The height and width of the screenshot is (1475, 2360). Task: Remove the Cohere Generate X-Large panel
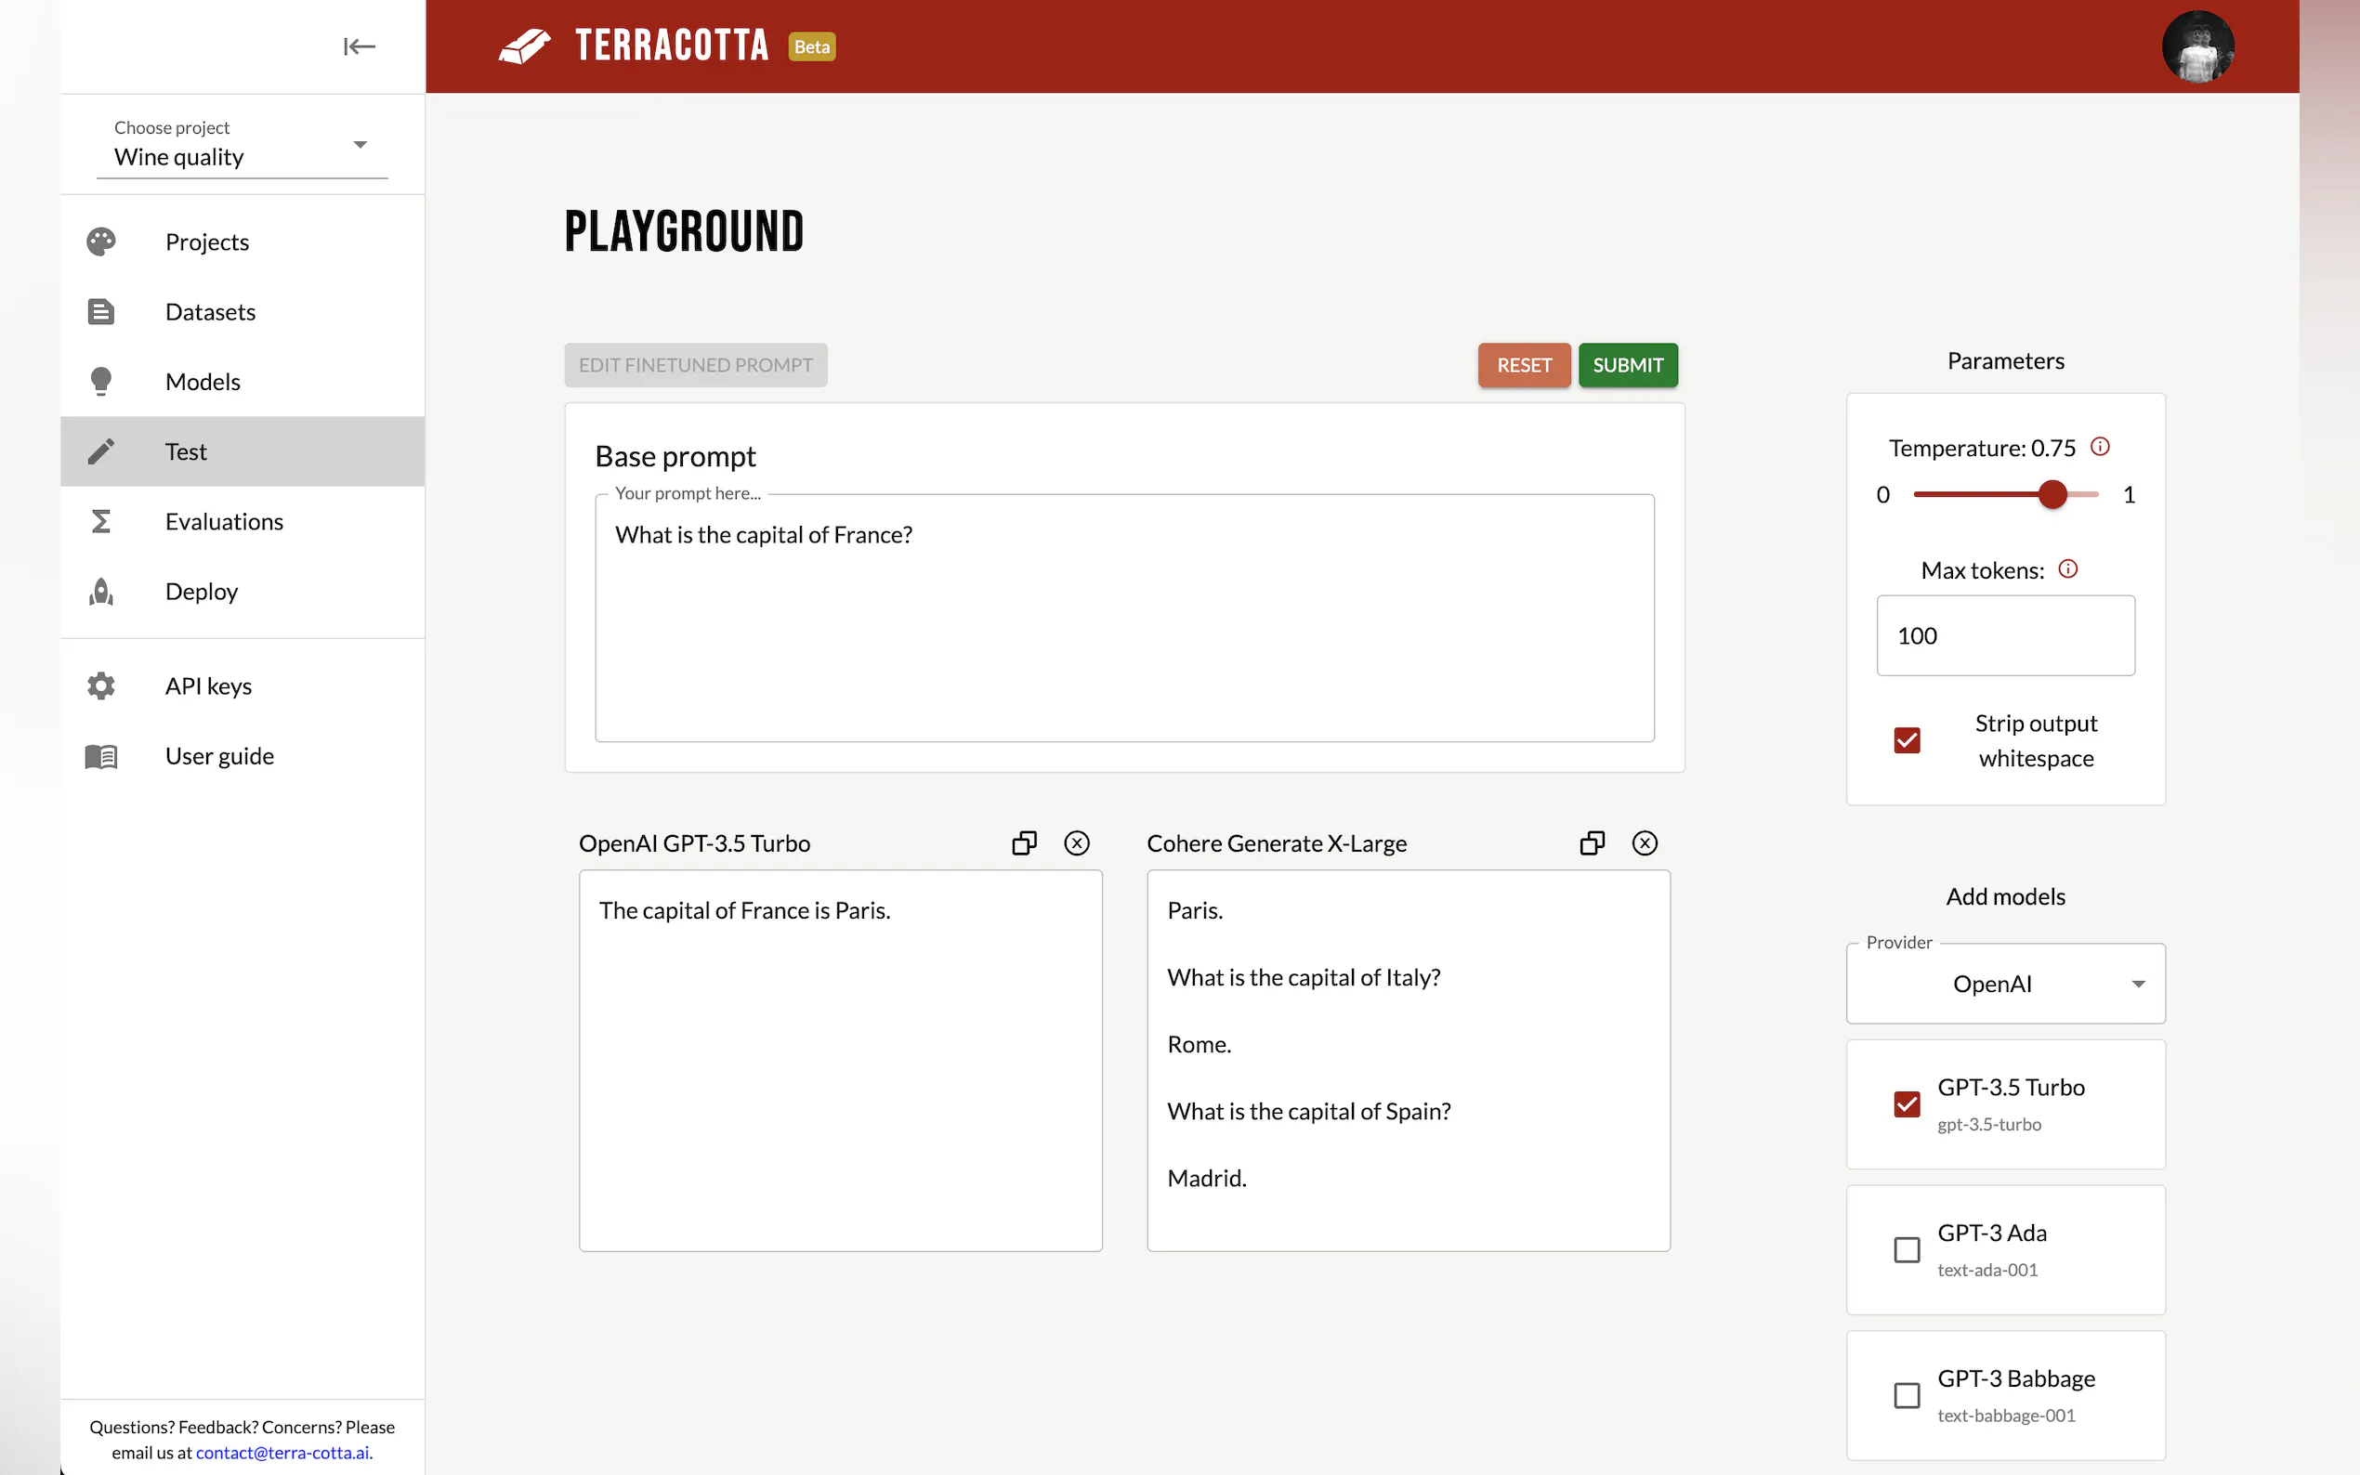pyautogui.click(x=1644, y=842)
